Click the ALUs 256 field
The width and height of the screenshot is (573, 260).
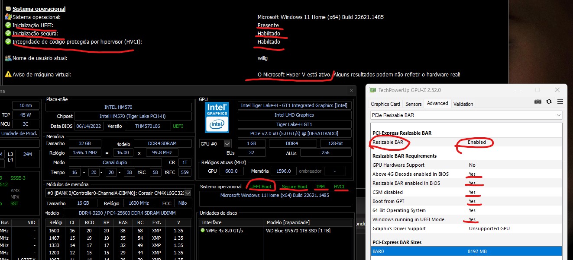[x=325, y=152]
